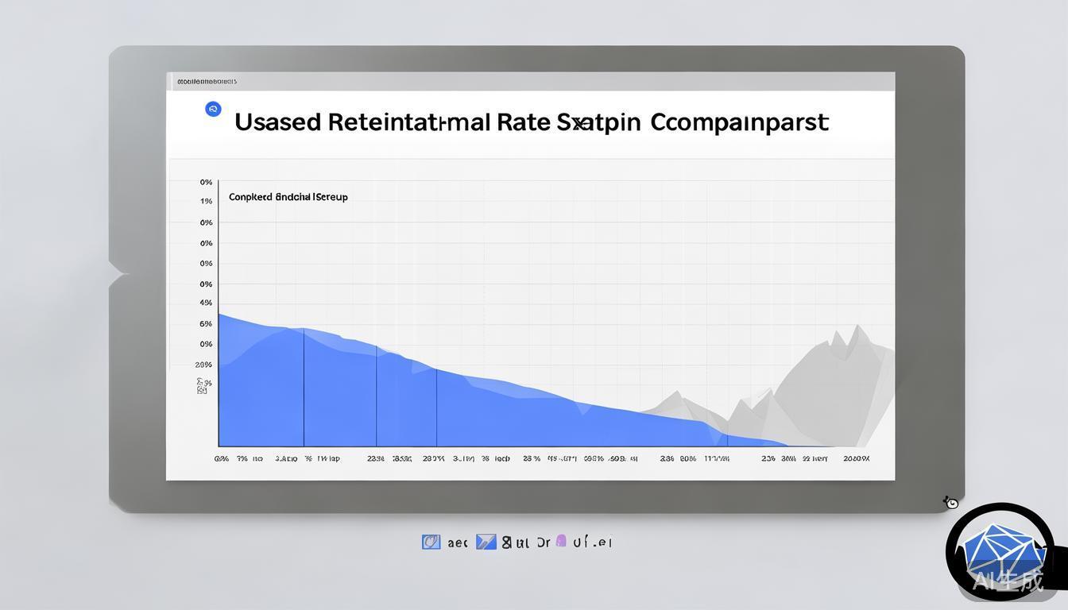Image resolution: width=1068 pixels, height=610 pixels.
Task: Select the small window title text in the top bar
Action: coord(207,81)
